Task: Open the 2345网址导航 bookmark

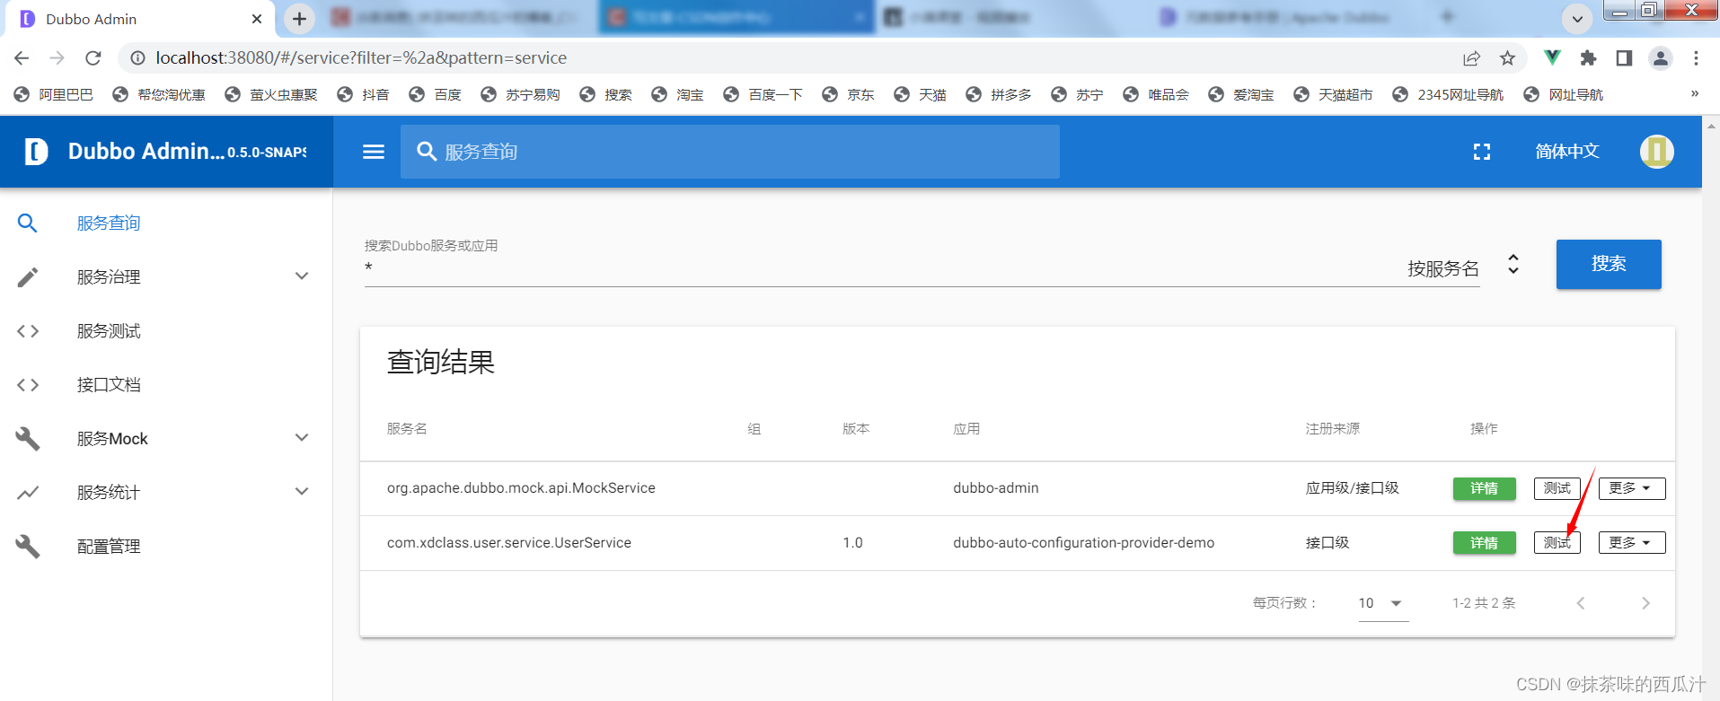Action: tap(1448, 94)
